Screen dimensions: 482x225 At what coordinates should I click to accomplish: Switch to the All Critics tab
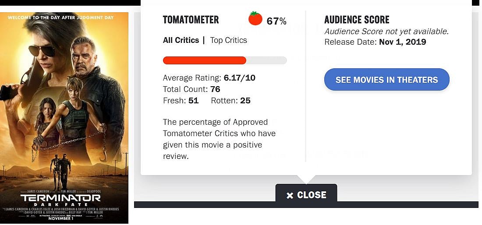click(x=181, y=40)
